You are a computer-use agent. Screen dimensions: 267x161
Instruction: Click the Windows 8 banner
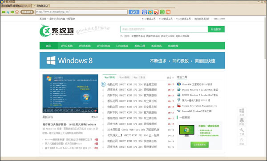132,61
